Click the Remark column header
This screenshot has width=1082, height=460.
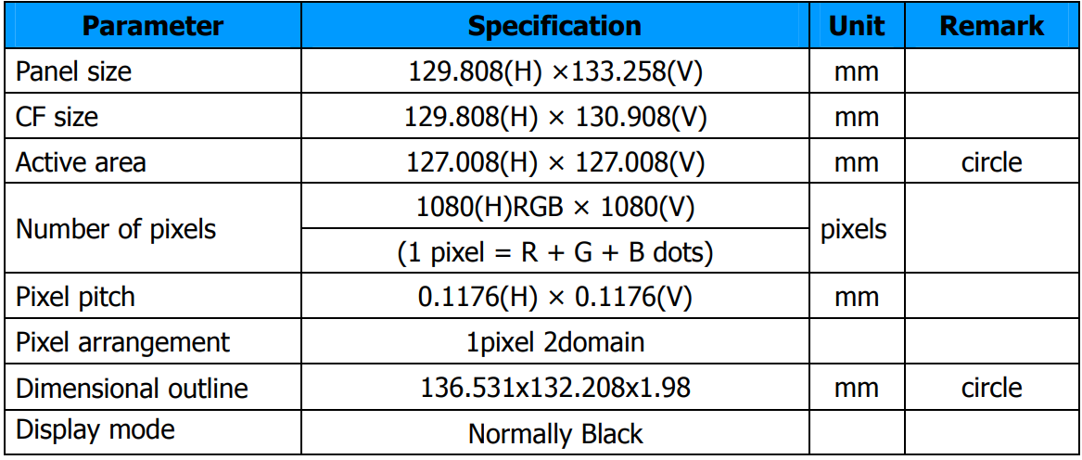992,26
